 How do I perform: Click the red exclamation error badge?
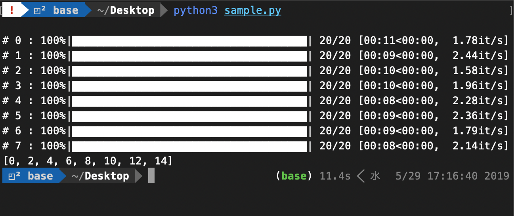(x=11, y=10)
